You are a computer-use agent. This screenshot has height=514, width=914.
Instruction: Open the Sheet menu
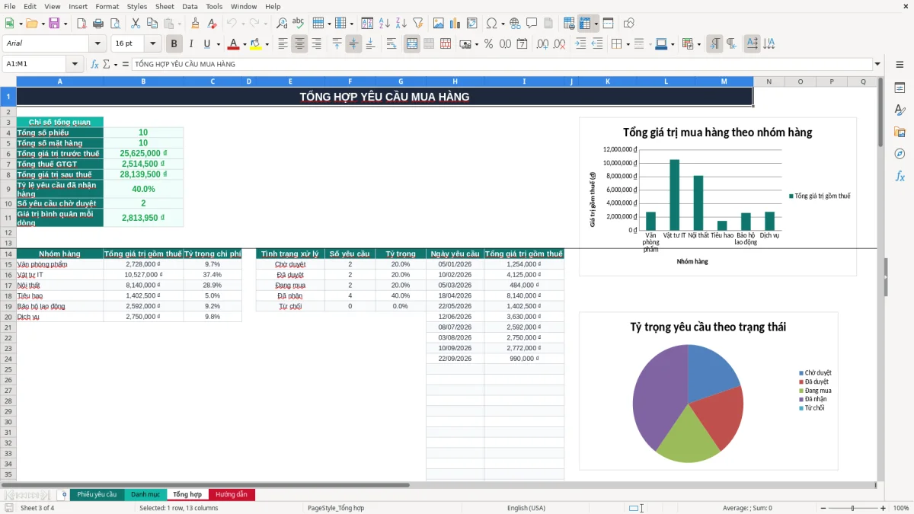pos(165,6)
